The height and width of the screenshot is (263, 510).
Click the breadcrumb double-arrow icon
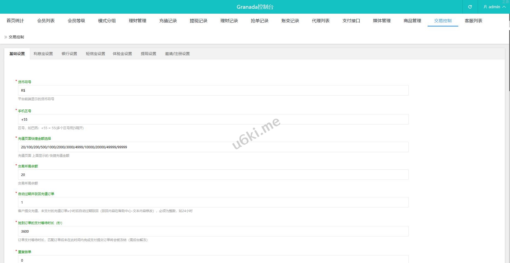pyautogui.click(x=5, y=37)
